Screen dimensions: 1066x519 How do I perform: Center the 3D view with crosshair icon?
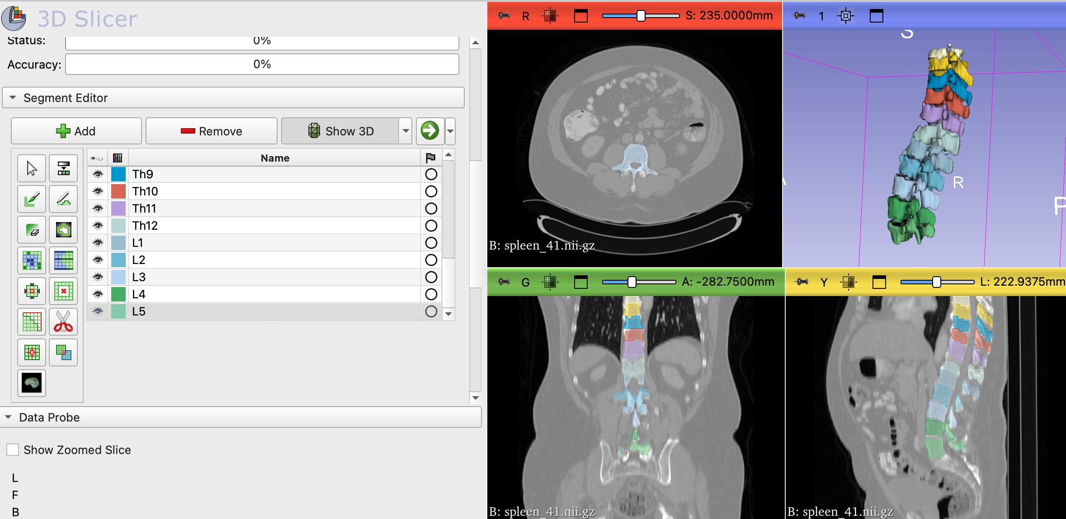coord(845,16)
